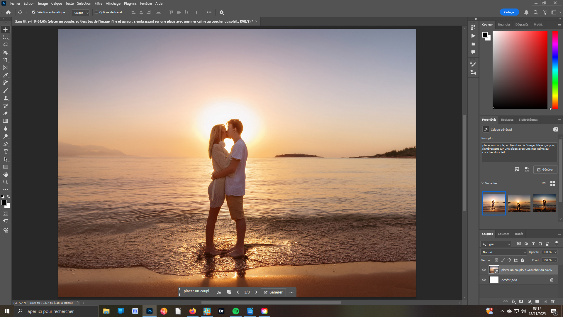Select the Brush tool
The width and height of the screenshot is (563, 317).
[x=6, y=91]
